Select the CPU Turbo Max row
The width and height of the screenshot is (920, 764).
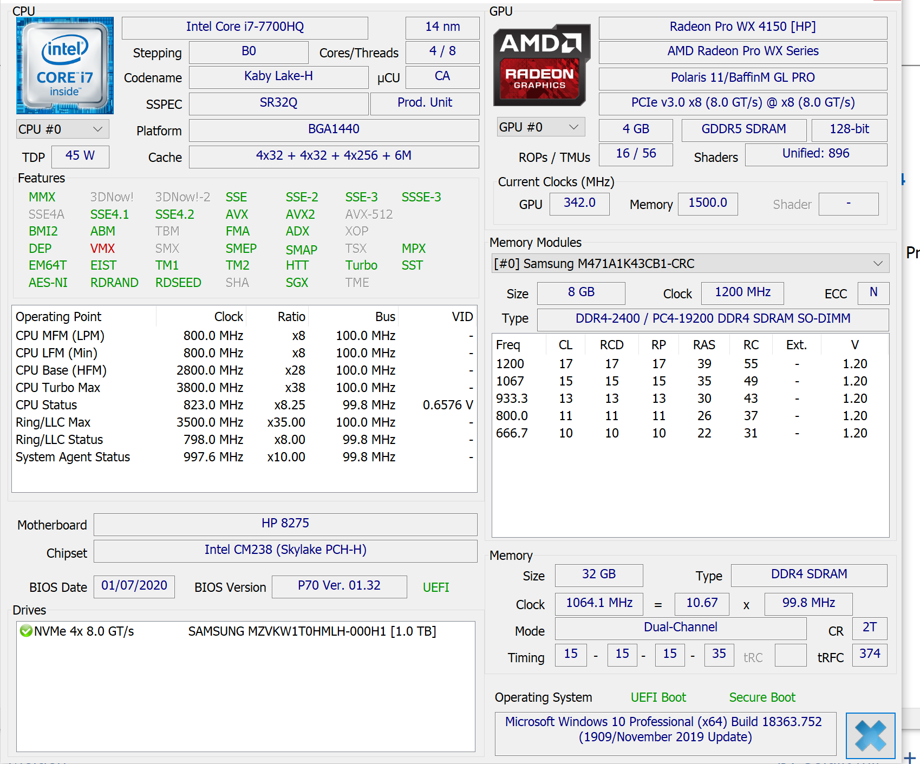244,388
